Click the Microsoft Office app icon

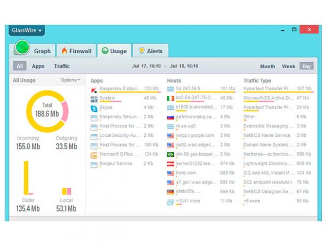coord(94,156)
